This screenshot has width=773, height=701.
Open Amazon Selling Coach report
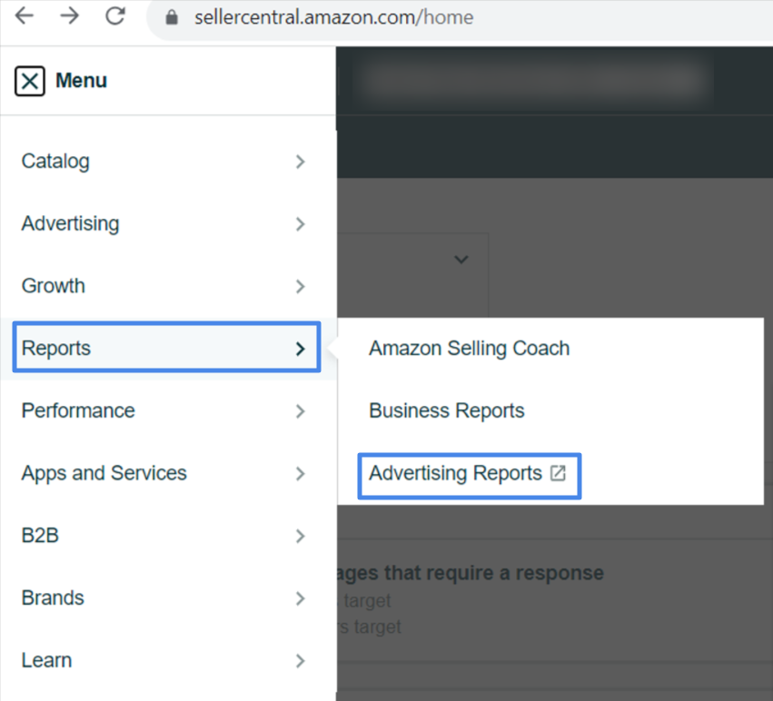tap(469, 349)
